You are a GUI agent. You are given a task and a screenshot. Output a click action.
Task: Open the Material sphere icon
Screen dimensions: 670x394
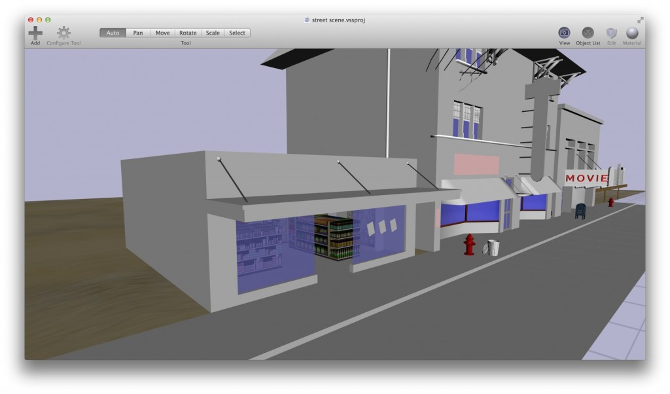coord(632,33)
